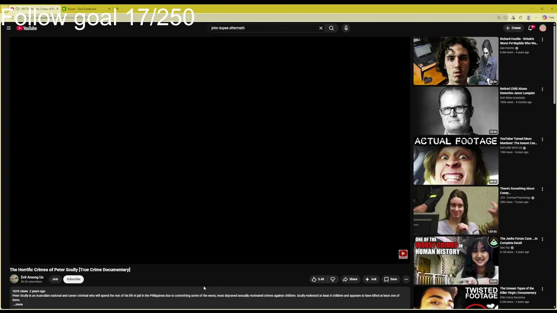Open the Create button
This screenshot has height=313, width=557.
point(513,28)
